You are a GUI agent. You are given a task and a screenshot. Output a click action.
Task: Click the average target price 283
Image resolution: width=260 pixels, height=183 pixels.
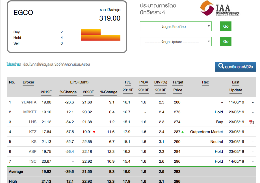click(x=177, y=172)
